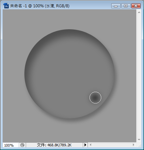Click the vertical scrollbar up arrow
The height and width of the screenshot is (150, 144).
(x=139, y=12)
